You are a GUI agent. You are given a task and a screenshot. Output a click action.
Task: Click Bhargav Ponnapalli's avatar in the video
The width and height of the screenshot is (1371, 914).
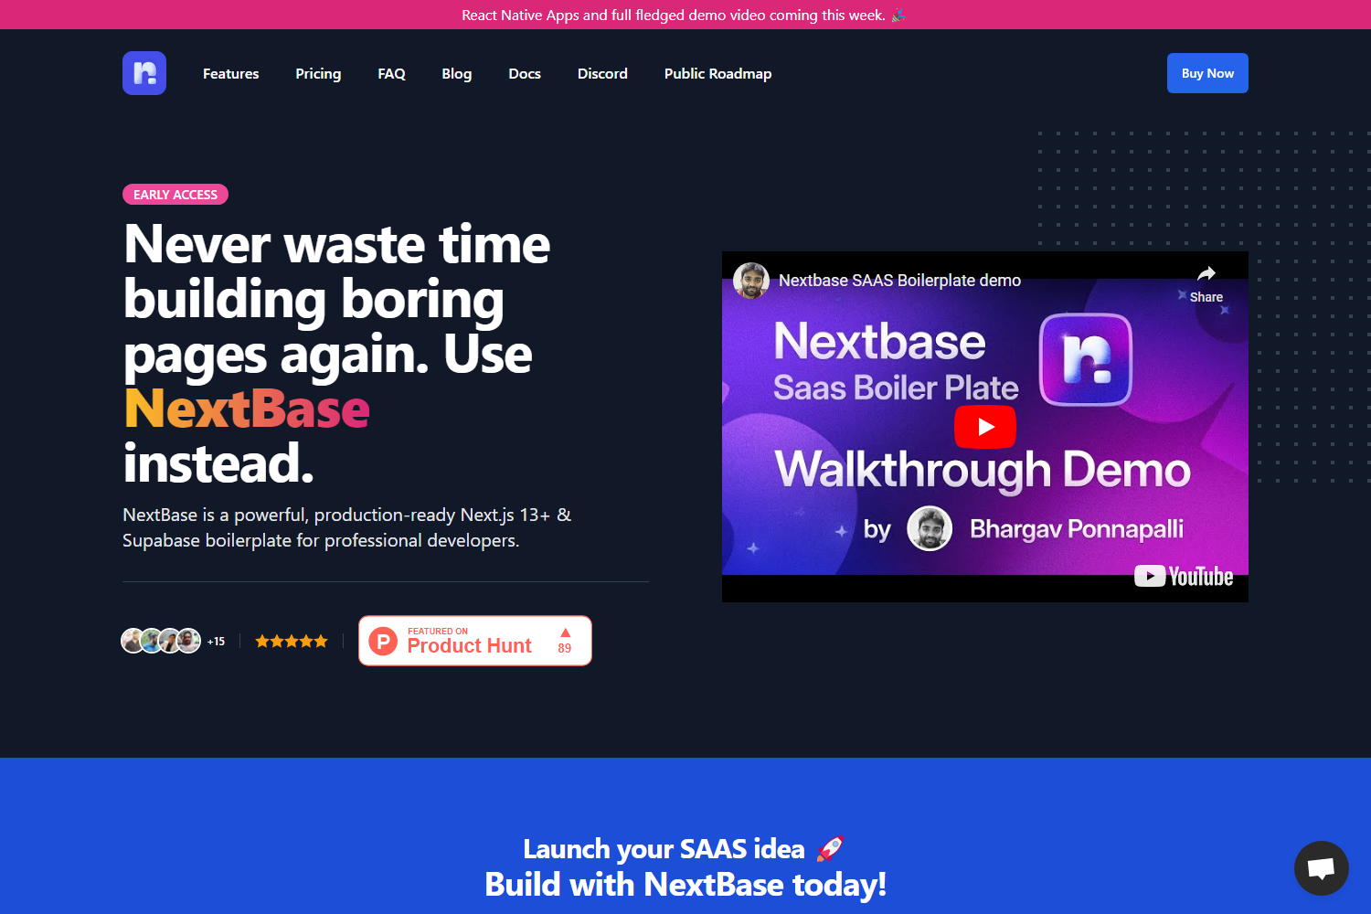(929, 527)
